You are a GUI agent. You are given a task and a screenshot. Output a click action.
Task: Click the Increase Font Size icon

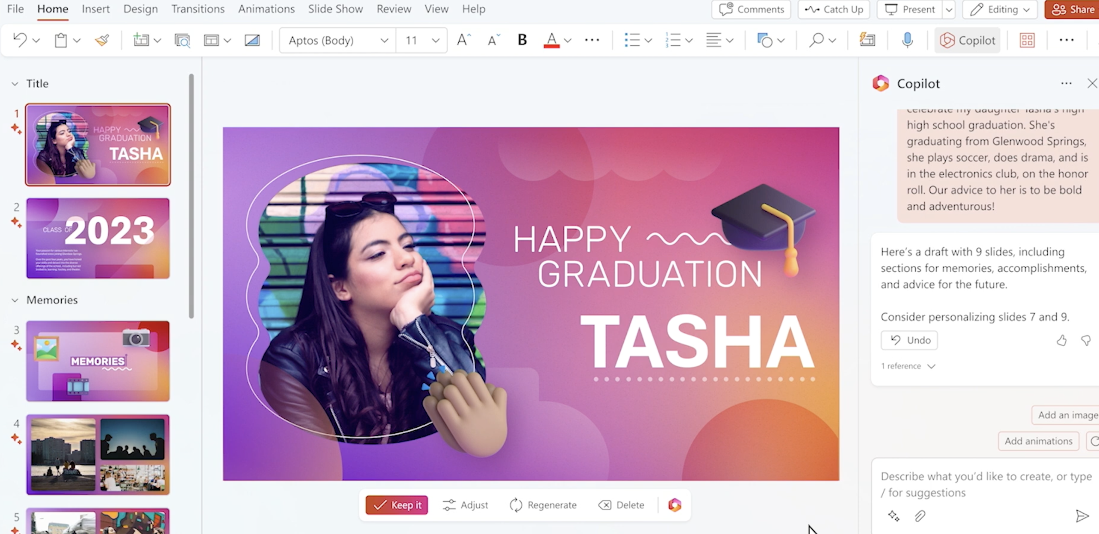click(x=463, y=40)
